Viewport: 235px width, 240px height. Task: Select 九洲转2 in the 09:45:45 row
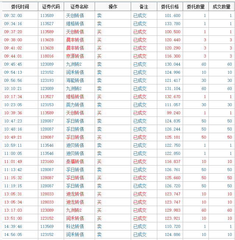[x=74, y=64]
